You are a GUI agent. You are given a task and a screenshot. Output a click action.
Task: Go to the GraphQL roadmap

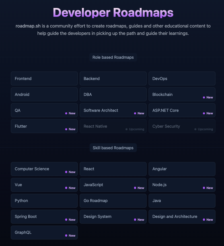pyautogui.click(x=44, y=232)
